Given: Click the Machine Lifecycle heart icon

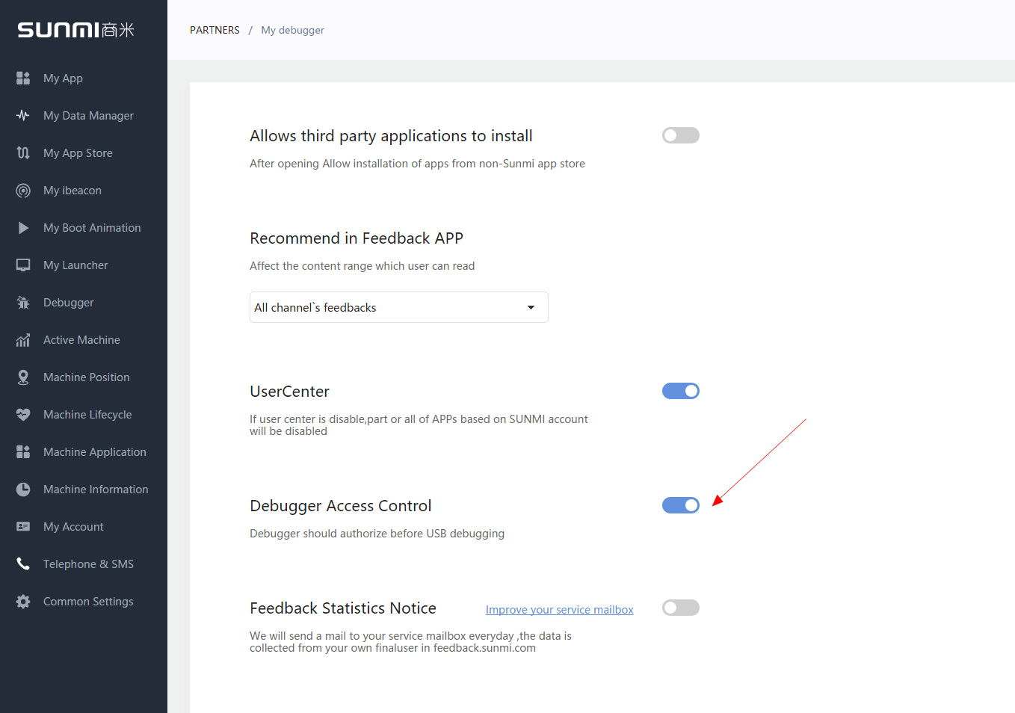Looking at the screenshot, I should (23, 414).
